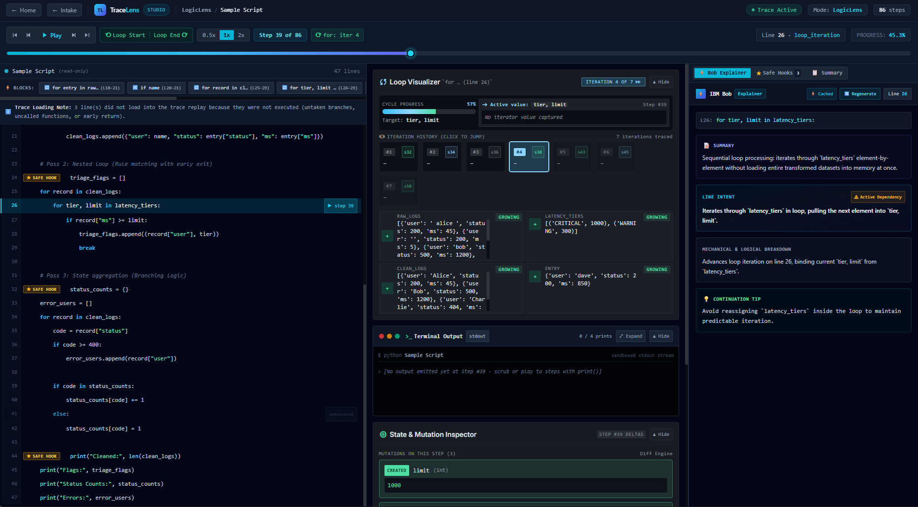Hide the Terminal Output panel
Screen dimensions: 918x507
pyautogui.click(x=661, y=336)
